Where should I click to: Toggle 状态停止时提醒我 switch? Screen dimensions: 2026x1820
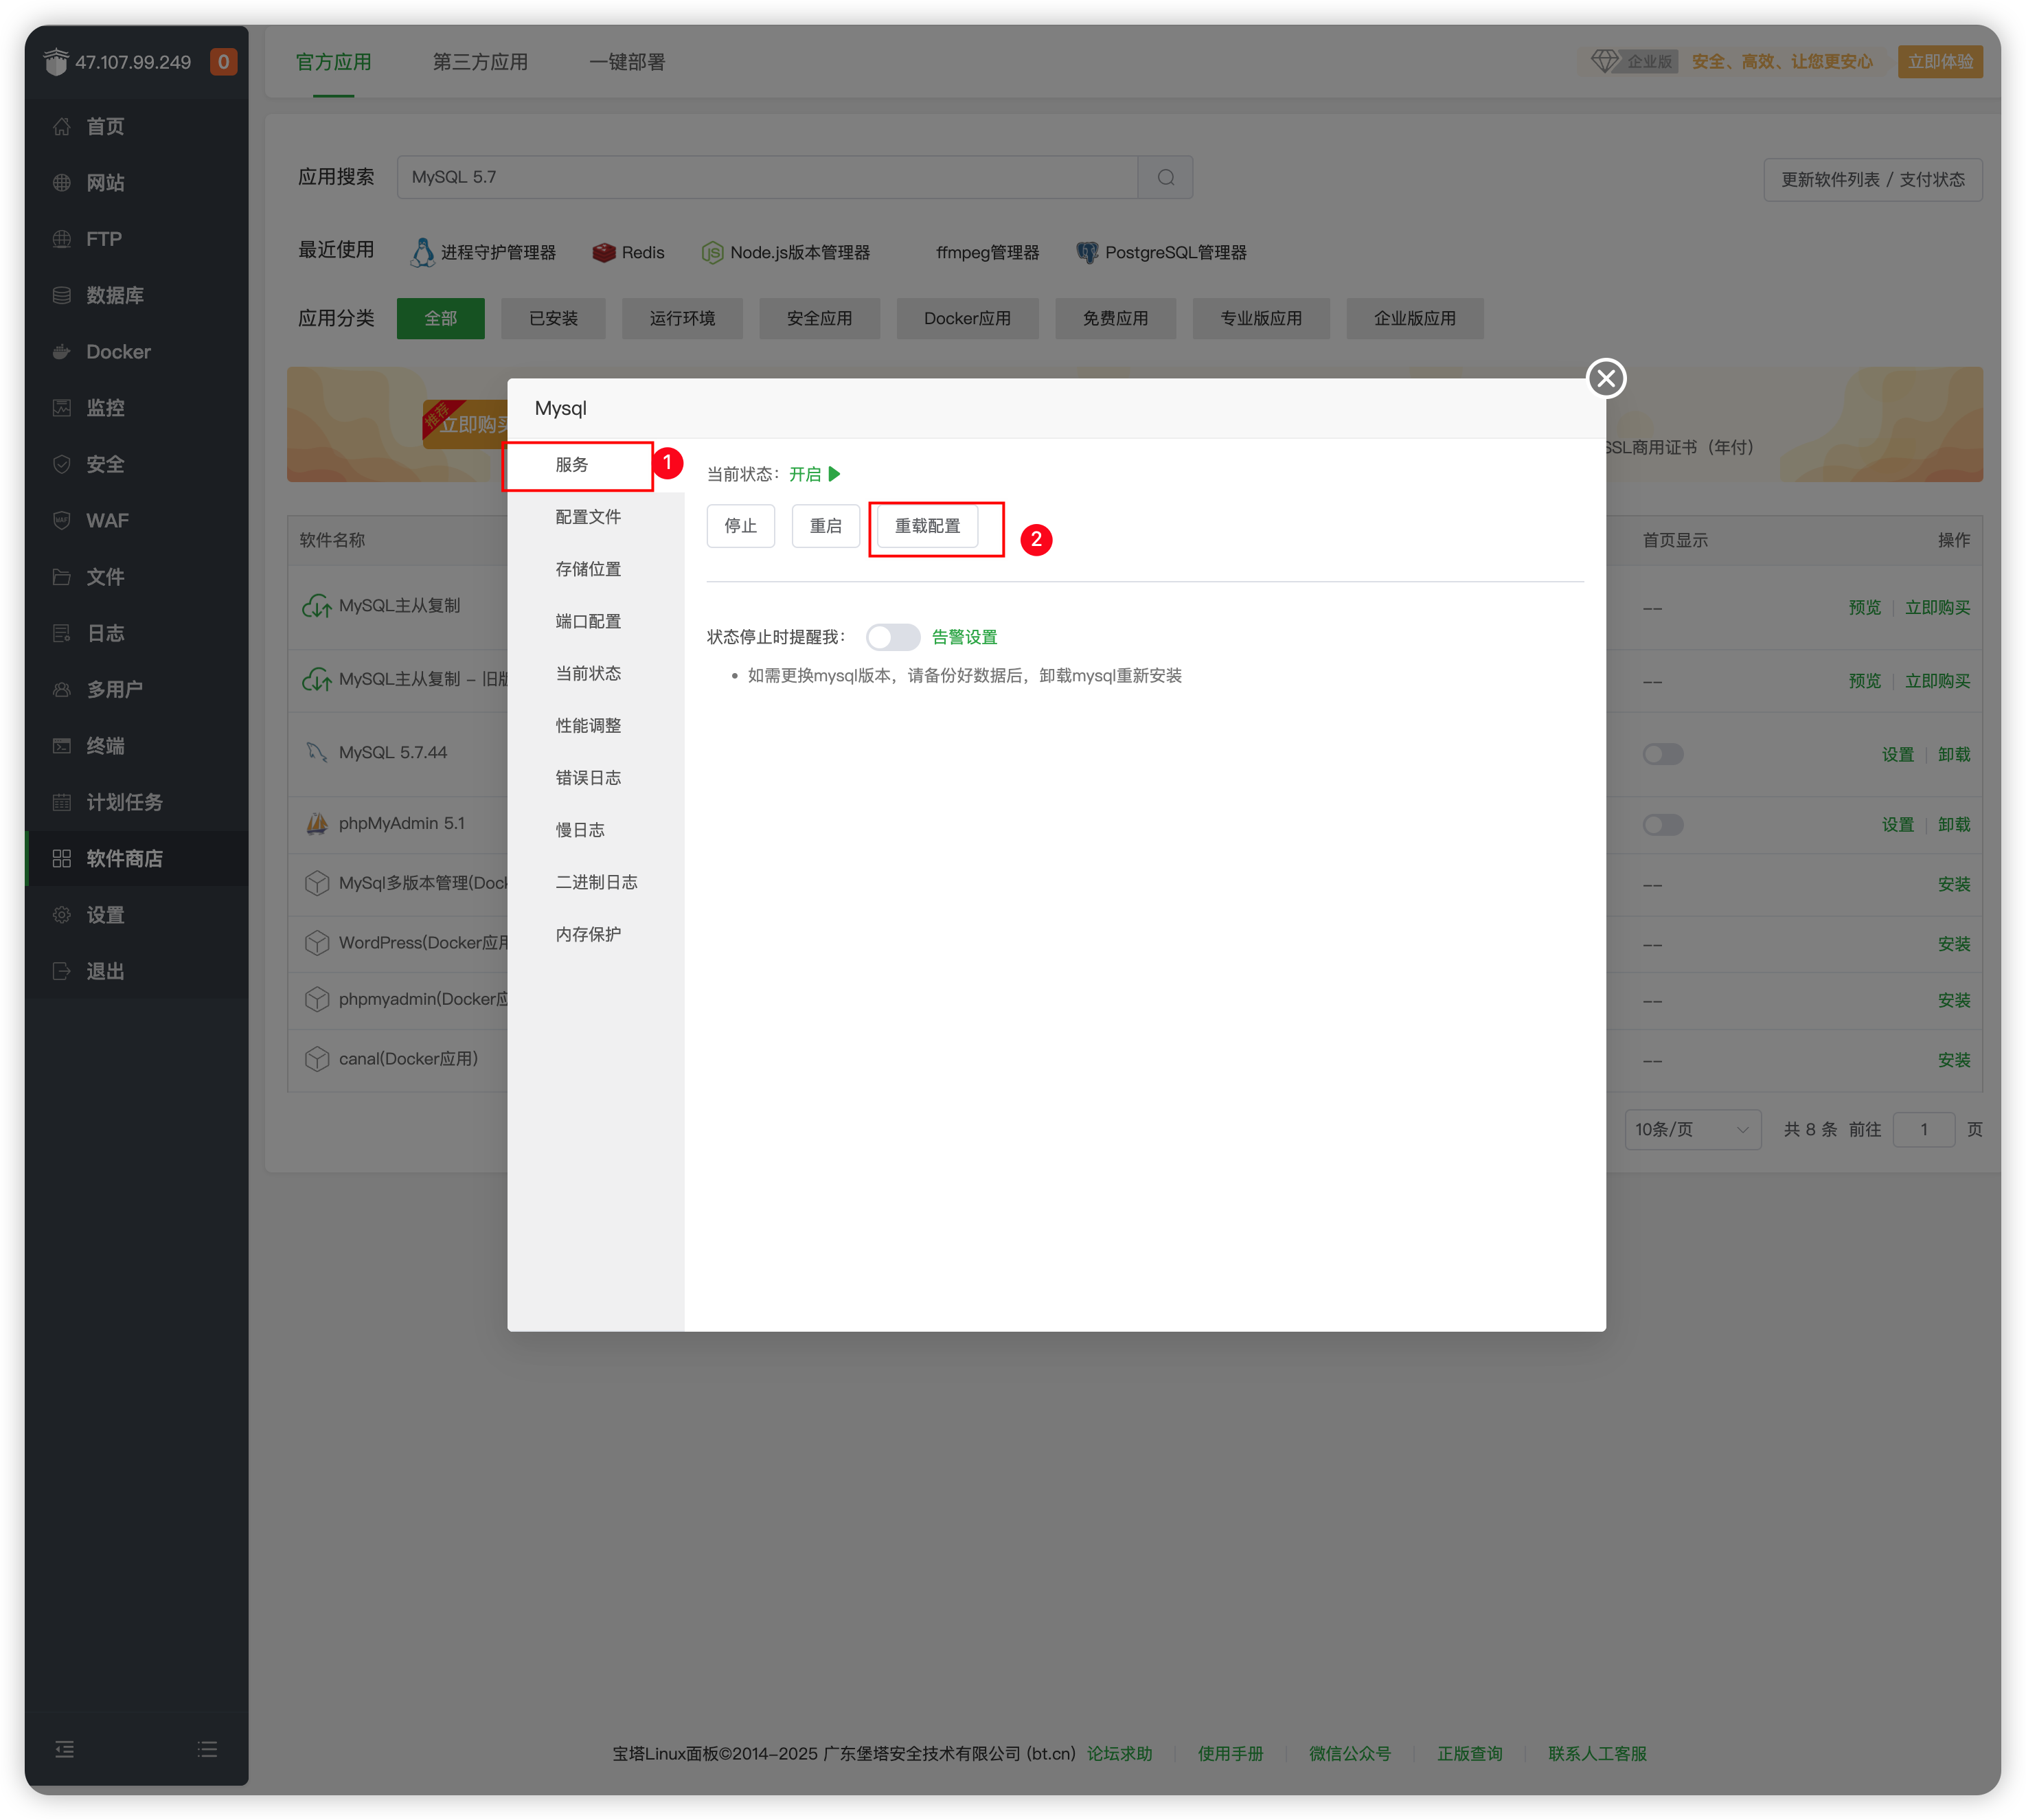[892, 637]
